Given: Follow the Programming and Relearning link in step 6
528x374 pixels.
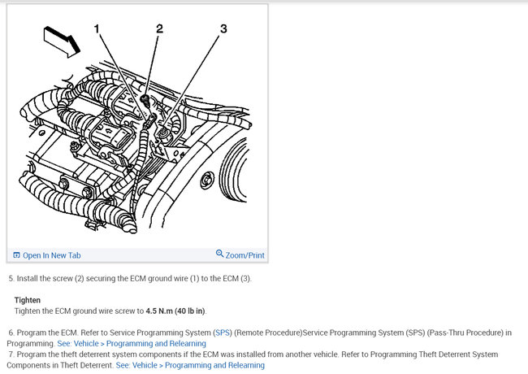Looking at the screenshot, I should point(132,344).
